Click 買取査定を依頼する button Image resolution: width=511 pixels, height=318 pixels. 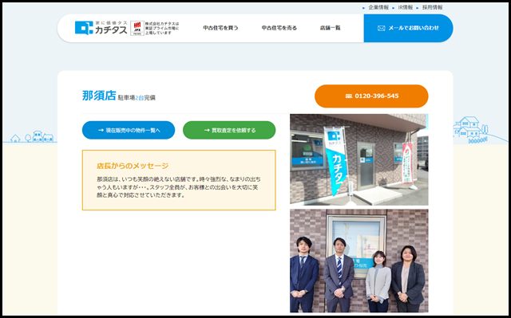(x=229, y=130)
